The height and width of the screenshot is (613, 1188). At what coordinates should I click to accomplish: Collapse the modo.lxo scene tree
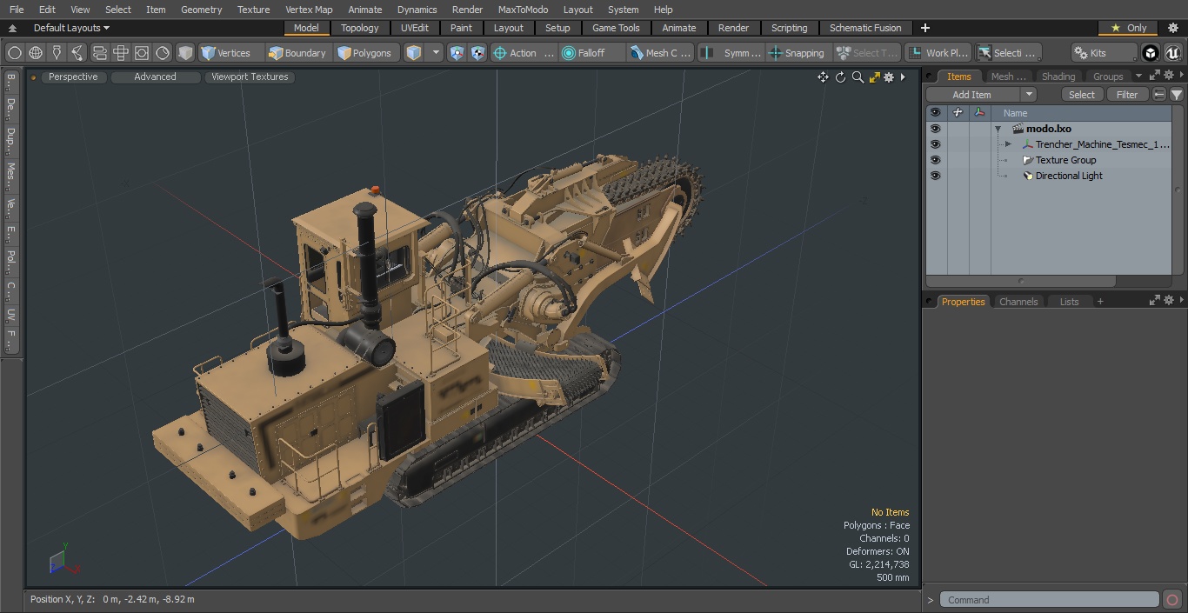pyautogui.click(x=998, y=129)
